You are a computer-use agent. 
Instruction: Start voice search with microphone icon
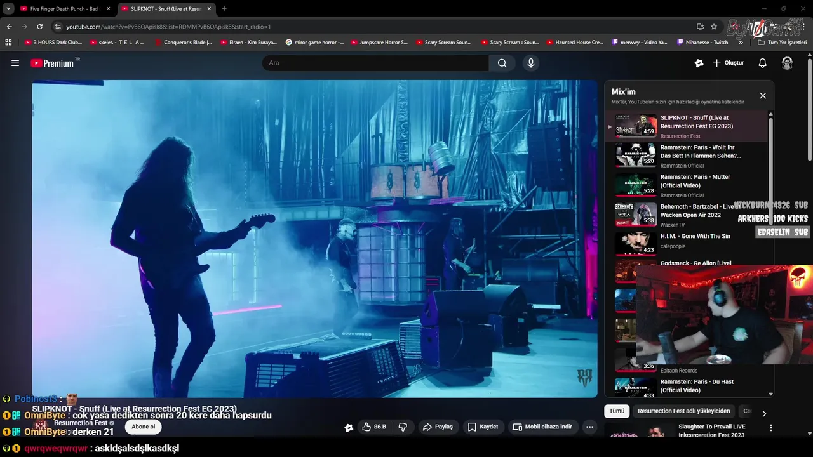(531, 63)
